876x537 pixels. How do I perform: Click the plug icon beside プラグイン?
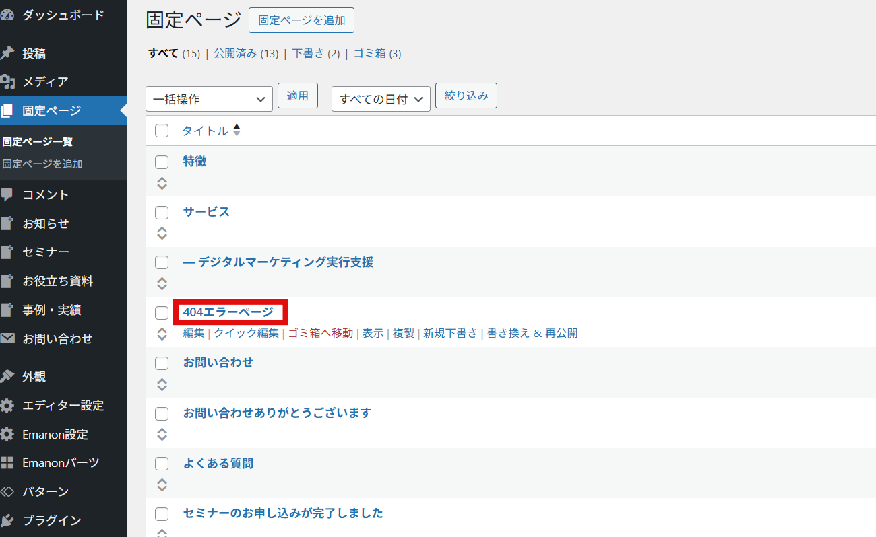point(7,520)
